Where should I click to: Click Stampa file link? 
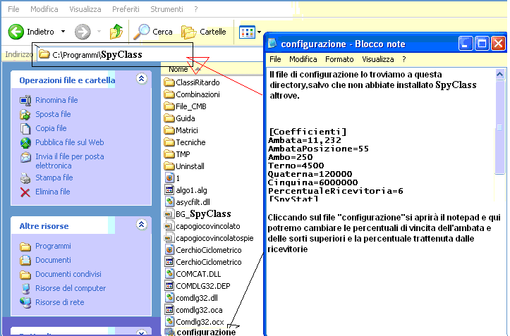click(54, 178)
